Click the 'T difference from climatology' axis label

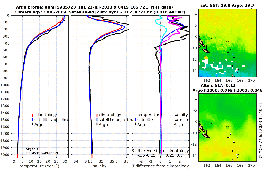click(160, 166)
